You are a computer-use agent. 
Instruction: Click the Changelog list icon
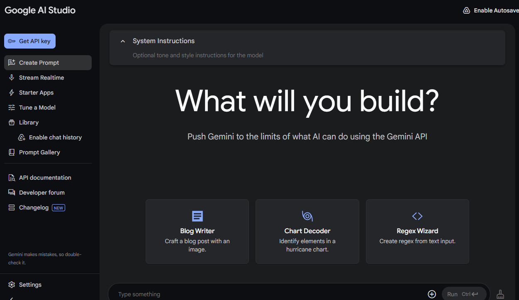click(12, 207)
